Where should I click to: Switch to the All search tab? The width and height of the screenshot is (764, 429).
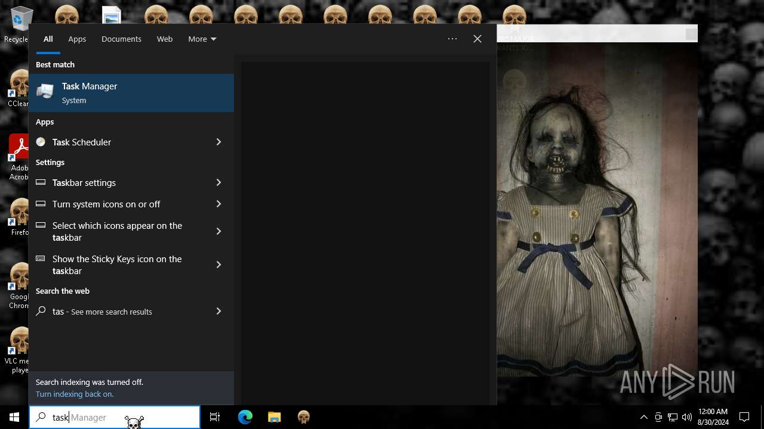(48, 39)
